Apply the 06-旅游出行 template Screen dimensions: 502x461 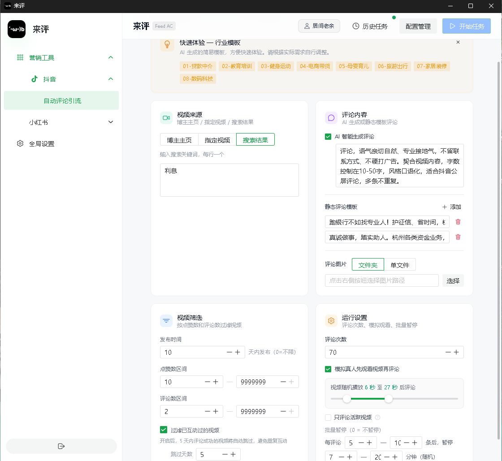coord(393,66)
